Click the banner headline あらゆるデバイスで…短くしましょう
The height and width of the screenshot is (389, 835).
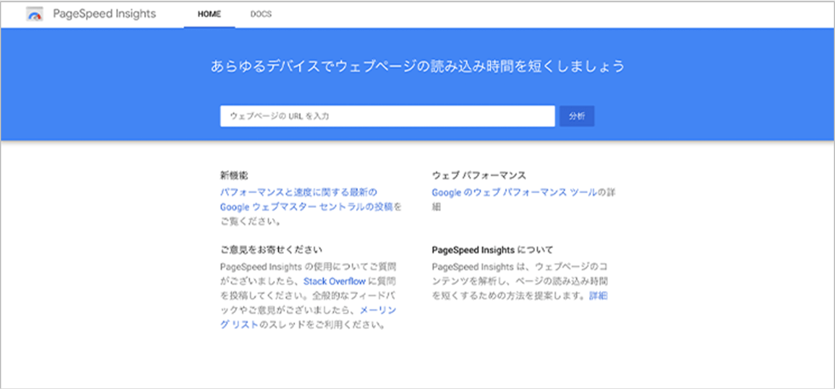(417, 67)
